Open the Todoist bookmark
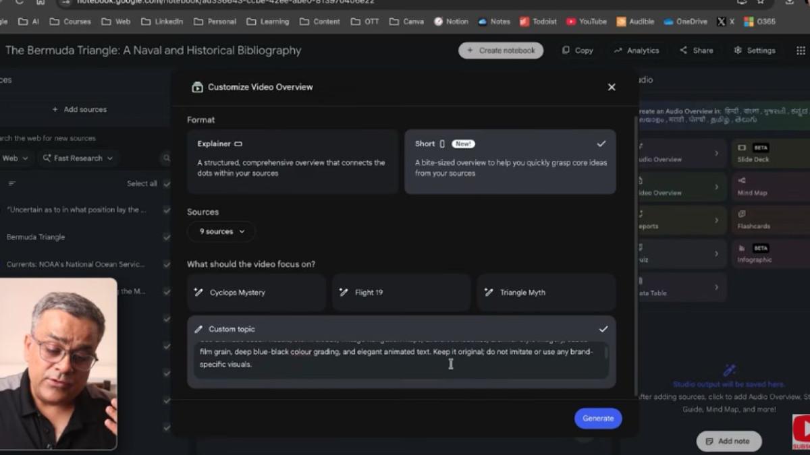810x455 pixels. (x=539, y=22)
